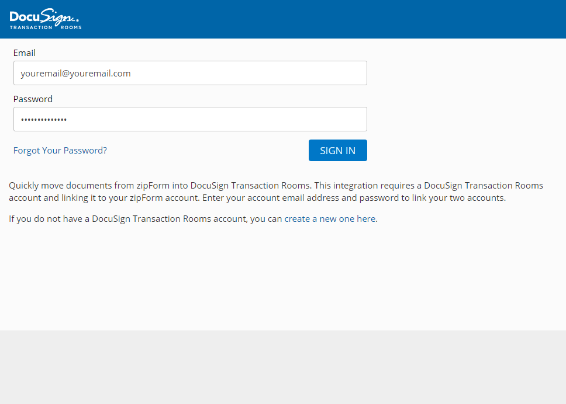Follow the create a new one here link
Image resolution: width=566 pixels, height=404 pixels.
(330, 218)
